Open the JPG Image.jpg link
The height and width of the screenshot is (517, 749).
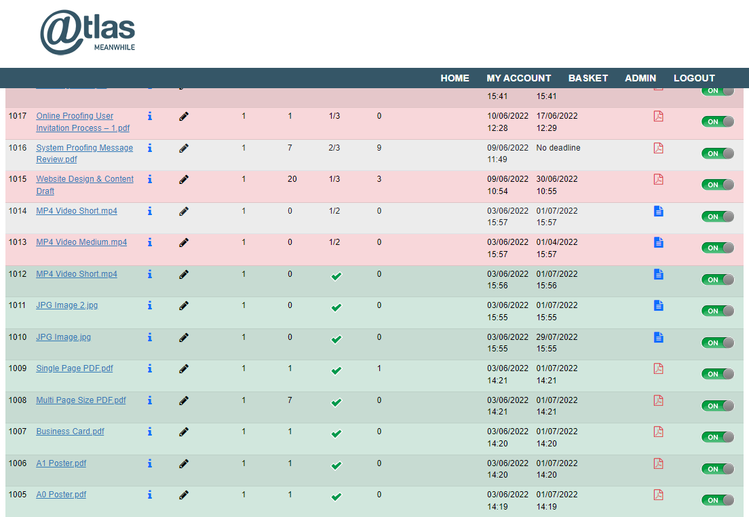click(x=64, y=337)
